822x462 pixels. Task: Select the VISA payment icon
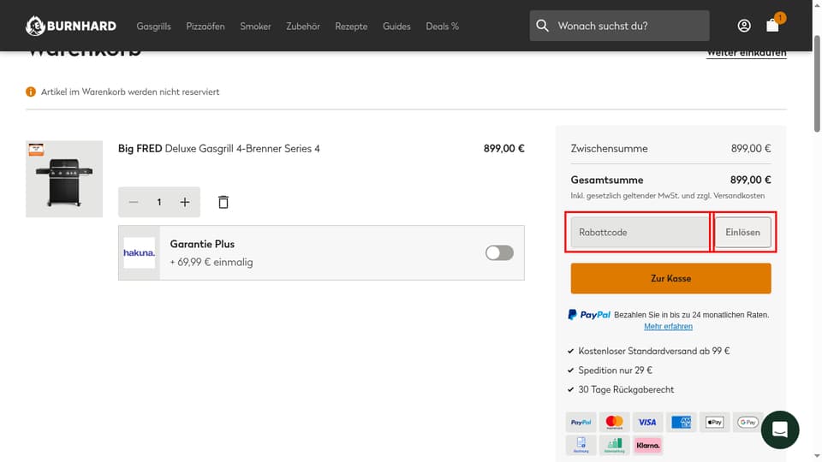click(x=647, y=422)
